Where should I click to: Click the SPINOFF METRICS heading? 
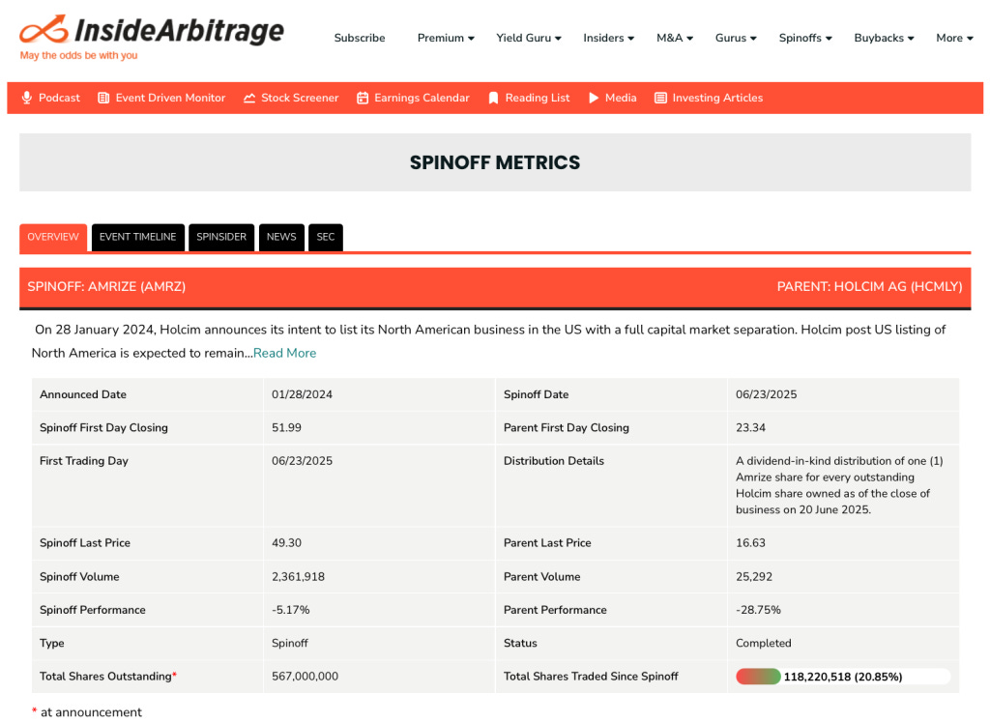(495, 163)
